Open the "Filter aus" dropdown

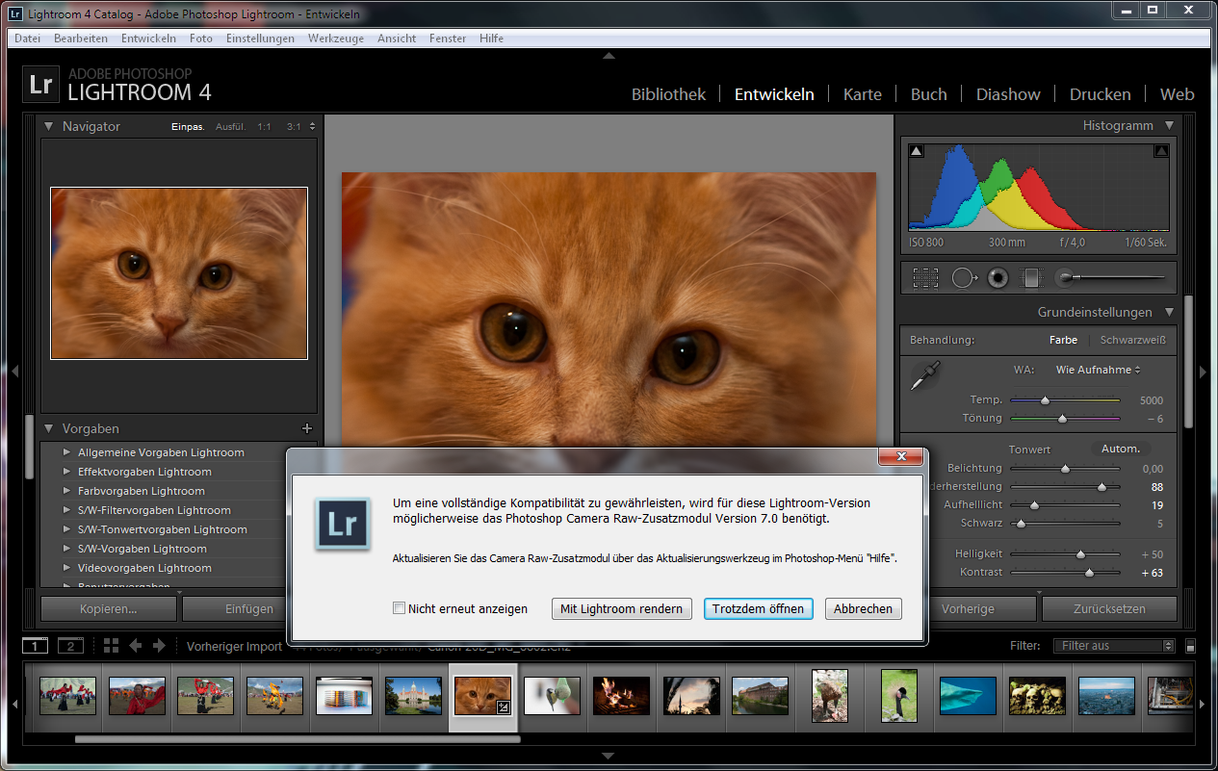(1114, 646)
